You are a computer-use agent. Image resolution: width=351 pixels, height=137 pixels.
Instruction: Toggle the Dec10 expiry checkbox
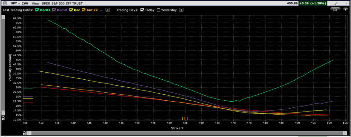coord(54,10)
